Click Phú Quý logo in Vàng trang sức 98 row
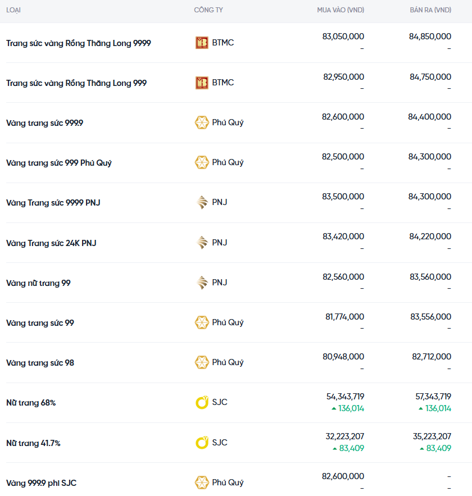This screenshot has width=472, height=496. point(202,362)
